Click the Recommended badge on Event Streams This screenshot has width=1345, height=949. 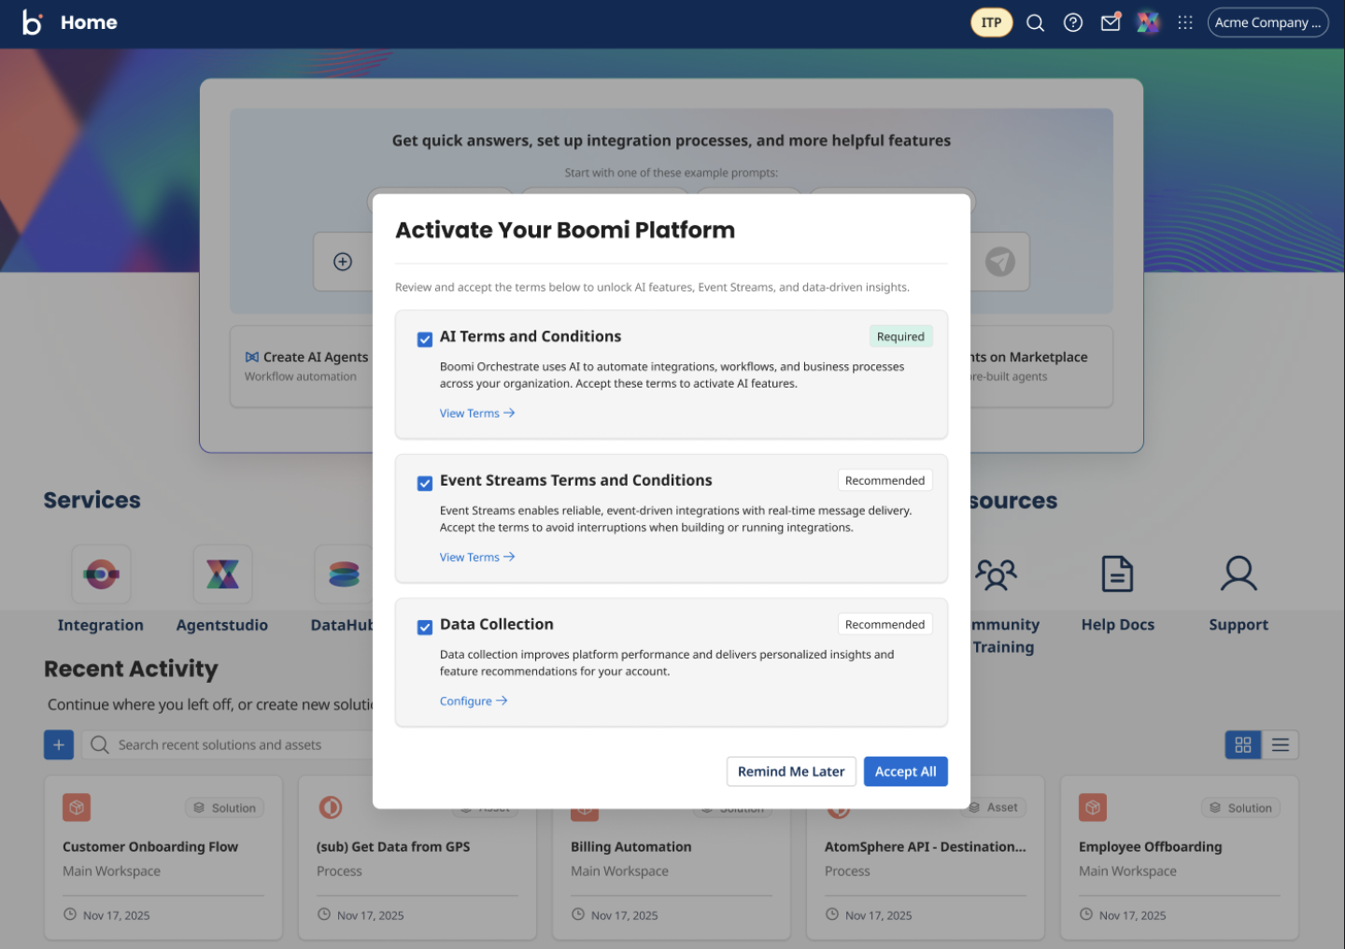point(885,480)
